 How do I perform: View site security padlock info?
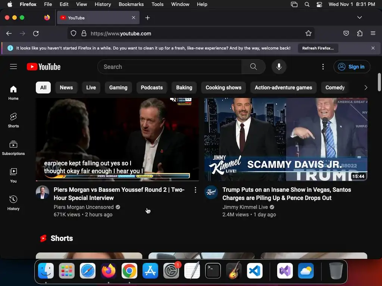(84, 33)
